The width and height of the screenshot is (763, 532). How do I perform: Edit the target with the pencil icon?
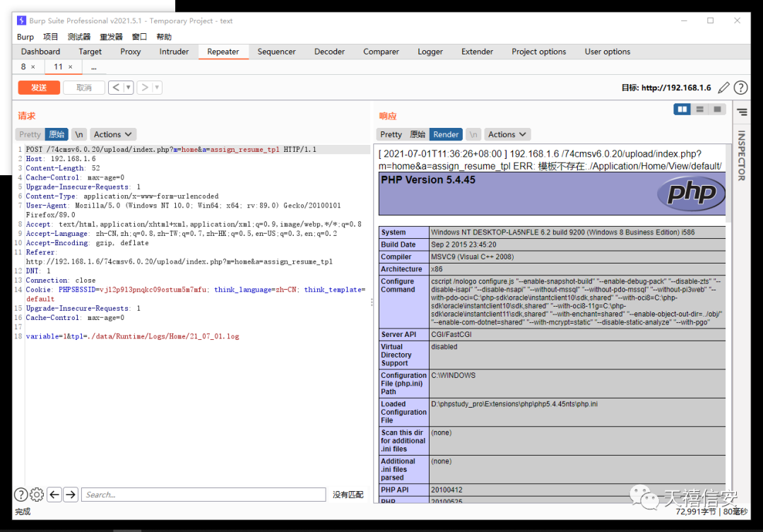coord(723,88)
